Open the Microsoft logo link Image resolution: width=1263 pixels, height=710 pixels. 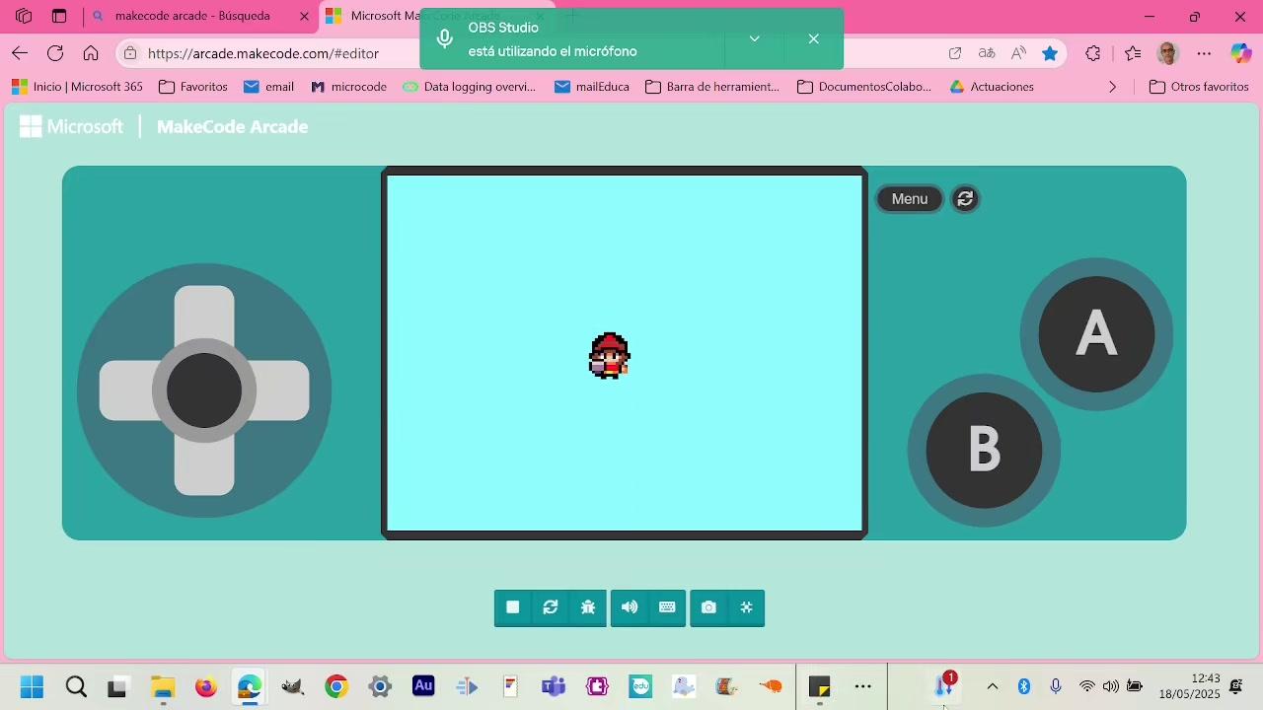(x=72, y=126)
